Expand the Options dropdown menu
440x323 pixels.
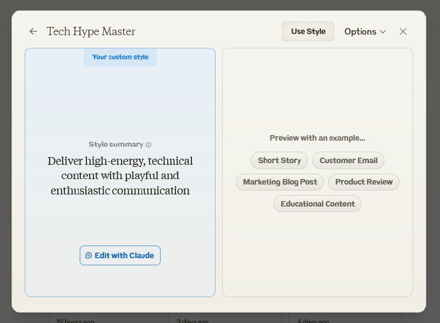pyautogui.click(x=365, y=31)
